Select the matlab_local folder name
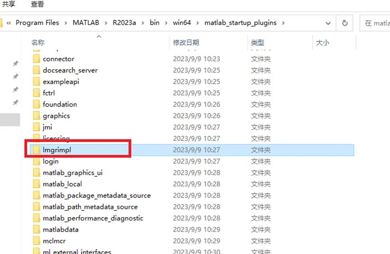 (62, 184)
